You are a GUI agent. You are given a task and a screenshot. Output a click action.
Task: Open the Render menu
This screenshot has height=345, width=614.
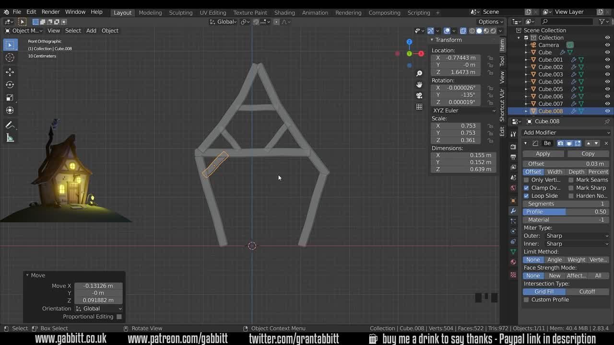pos(50,12)
